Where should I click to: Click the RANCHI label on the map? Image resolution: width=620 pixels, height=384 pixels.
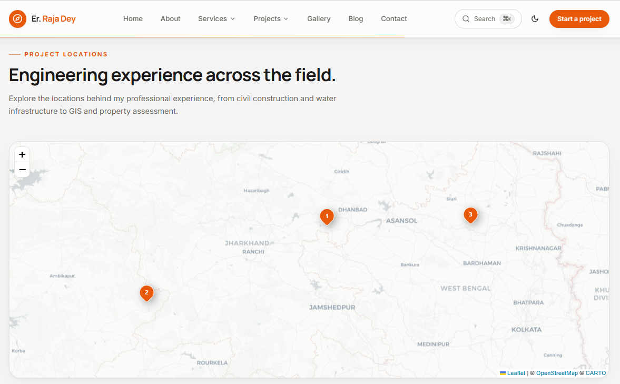point(253,251)
